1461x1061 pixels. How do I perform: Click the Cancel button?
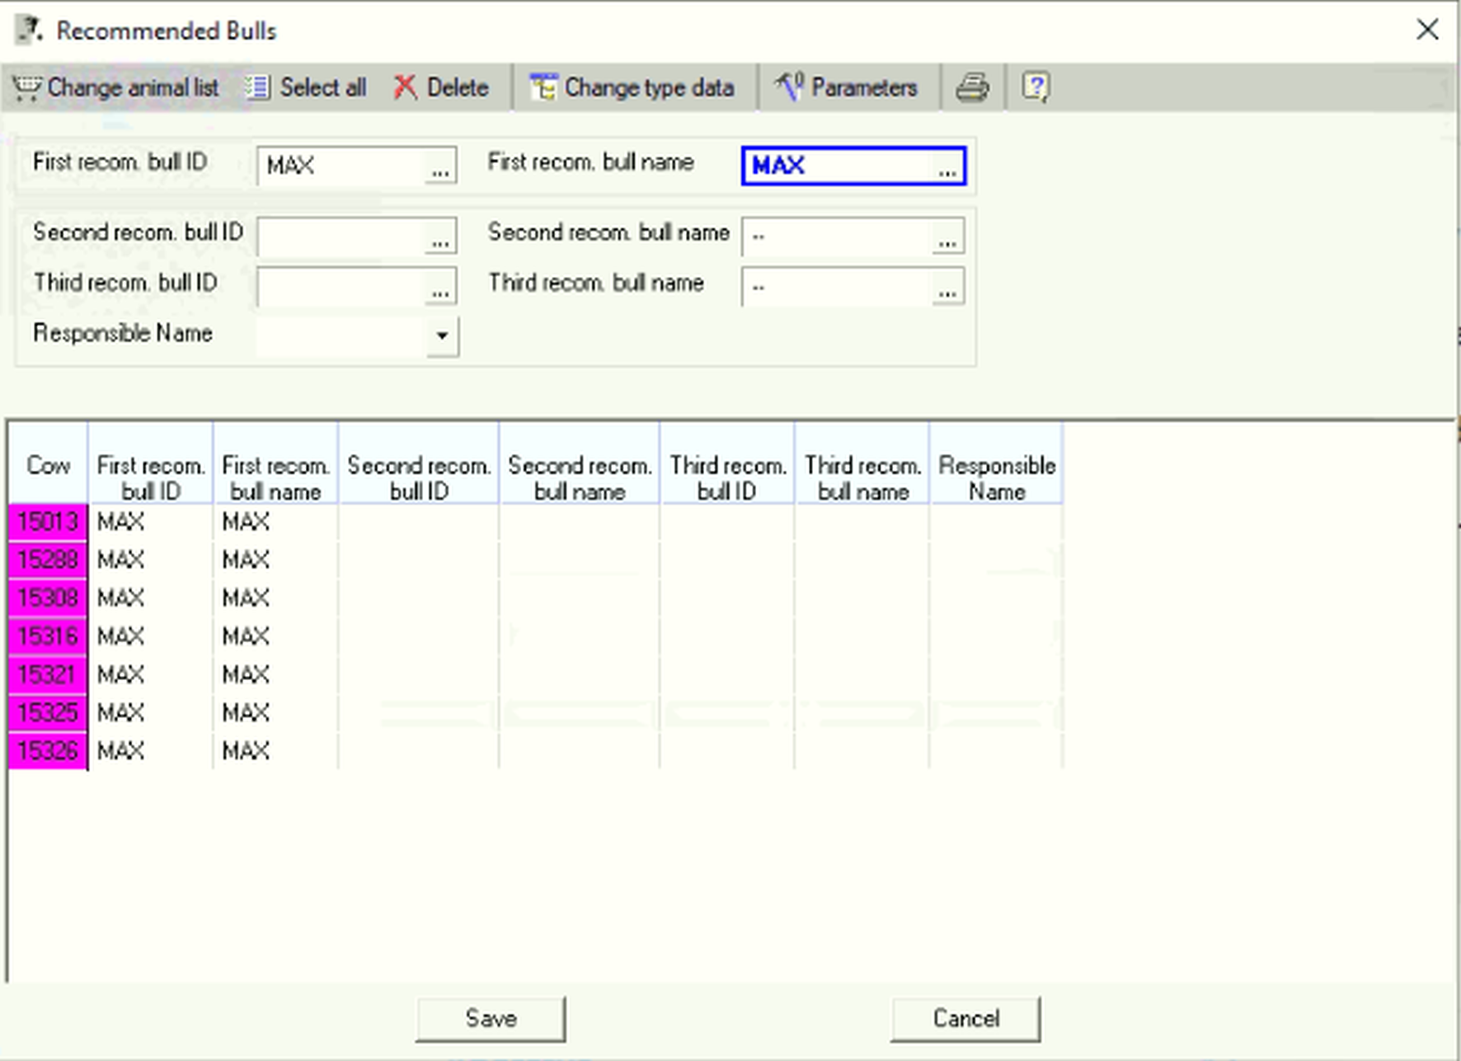point(965,1019)
